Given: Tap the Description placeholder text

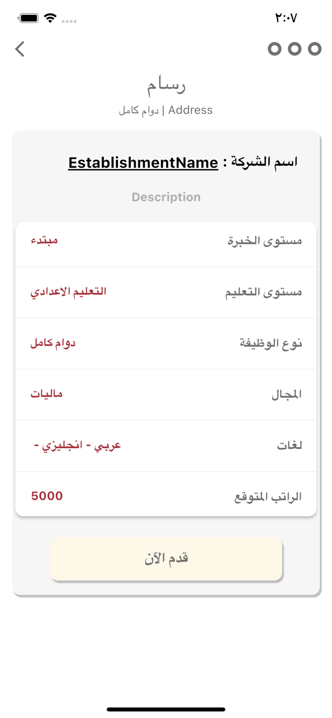Looking at the screenshot, I should tap(166, 197).
